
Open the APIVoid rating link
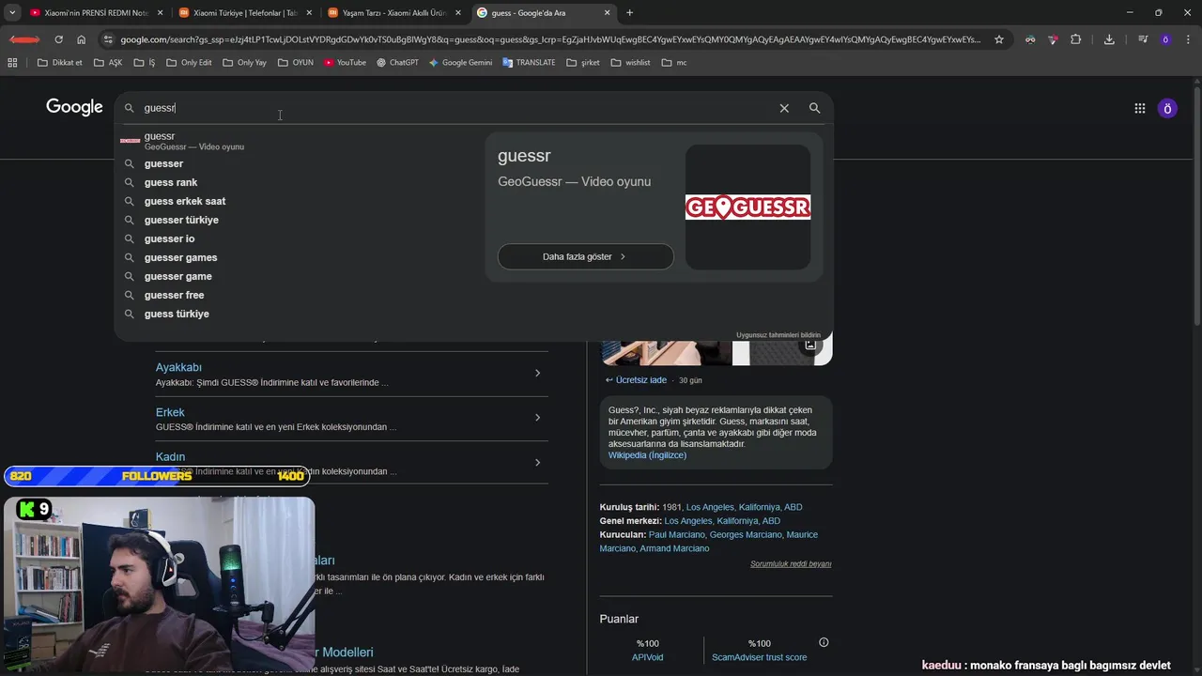click(x=647, y=657)
